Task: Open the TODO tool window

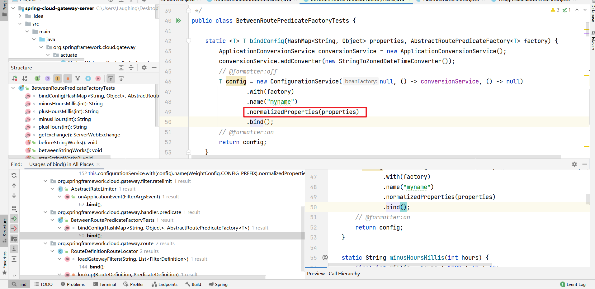Action: [x=43, y=284]
